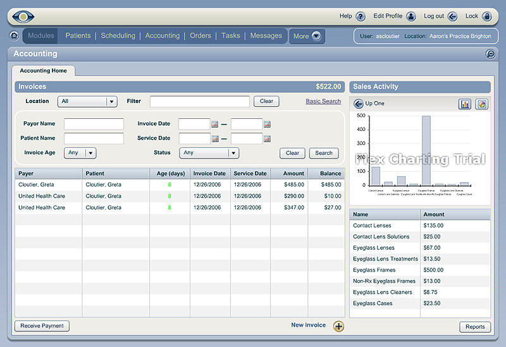Click the Reports button
Viewport: 506px width, 347px height.
[x=475, y=327]
